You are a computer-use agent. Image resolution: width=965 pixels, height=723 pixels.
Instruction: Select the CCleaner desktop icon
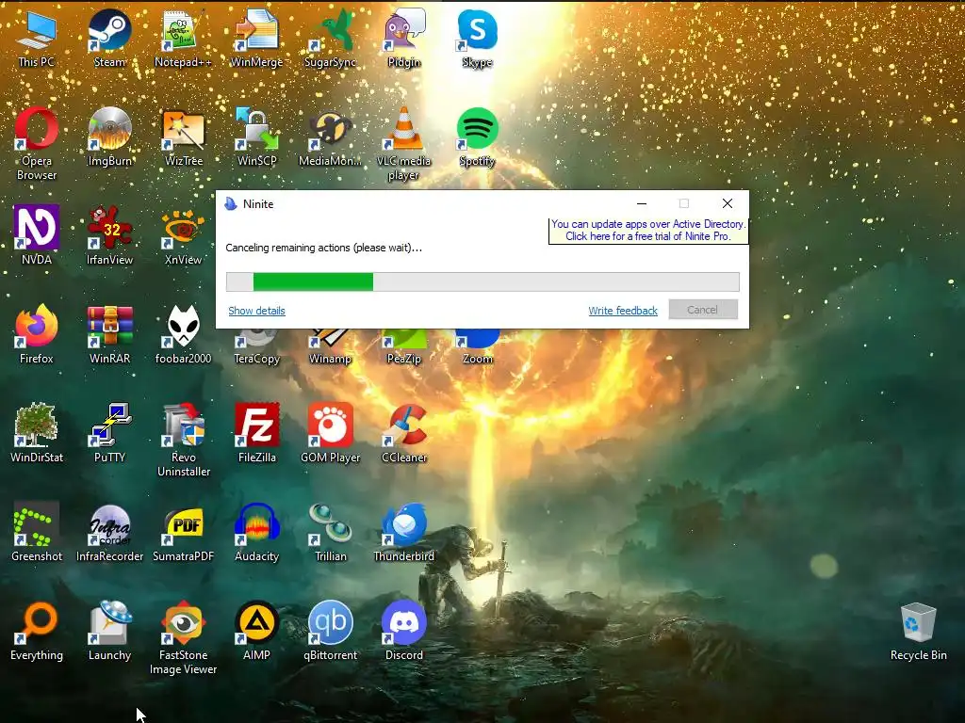pos(403,433)
